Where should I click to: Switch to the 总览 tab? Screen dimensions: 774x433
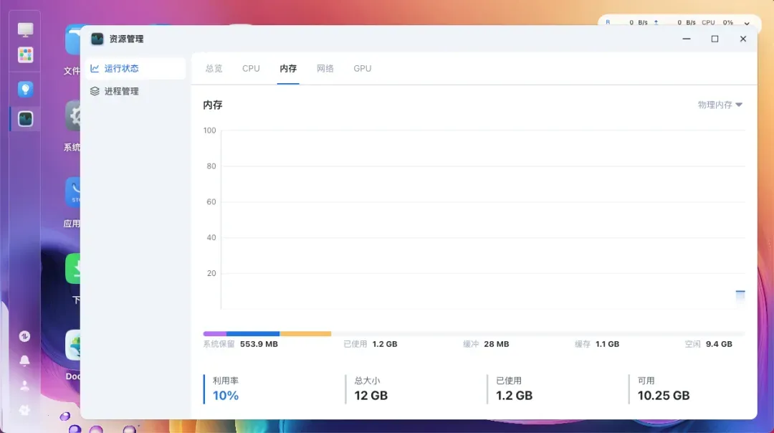coord(214,69)
